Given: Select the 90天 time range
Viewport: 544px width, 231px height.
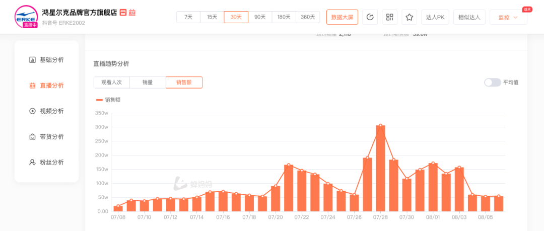Looking at the screenshot, I should click(260, 17).
